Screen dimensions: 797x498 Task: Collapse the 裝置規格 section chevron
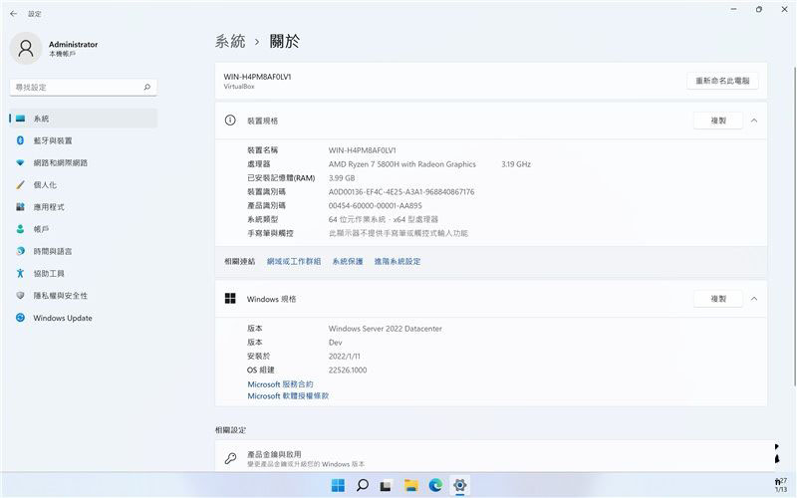point(754,121)
